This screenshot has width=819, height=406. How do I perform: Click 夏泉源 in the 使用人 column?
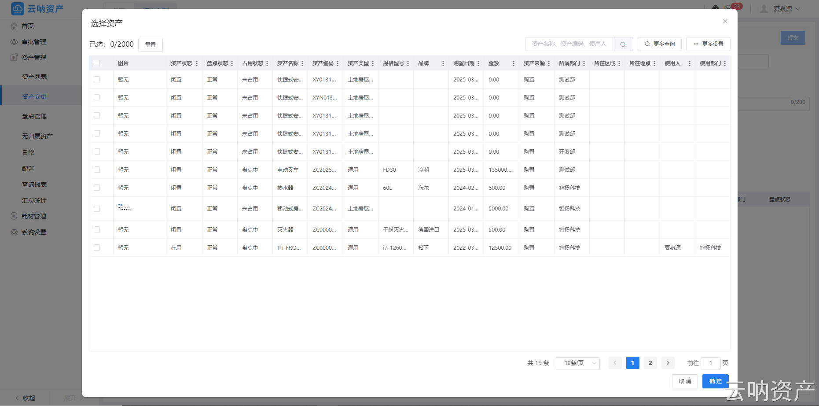672,248
